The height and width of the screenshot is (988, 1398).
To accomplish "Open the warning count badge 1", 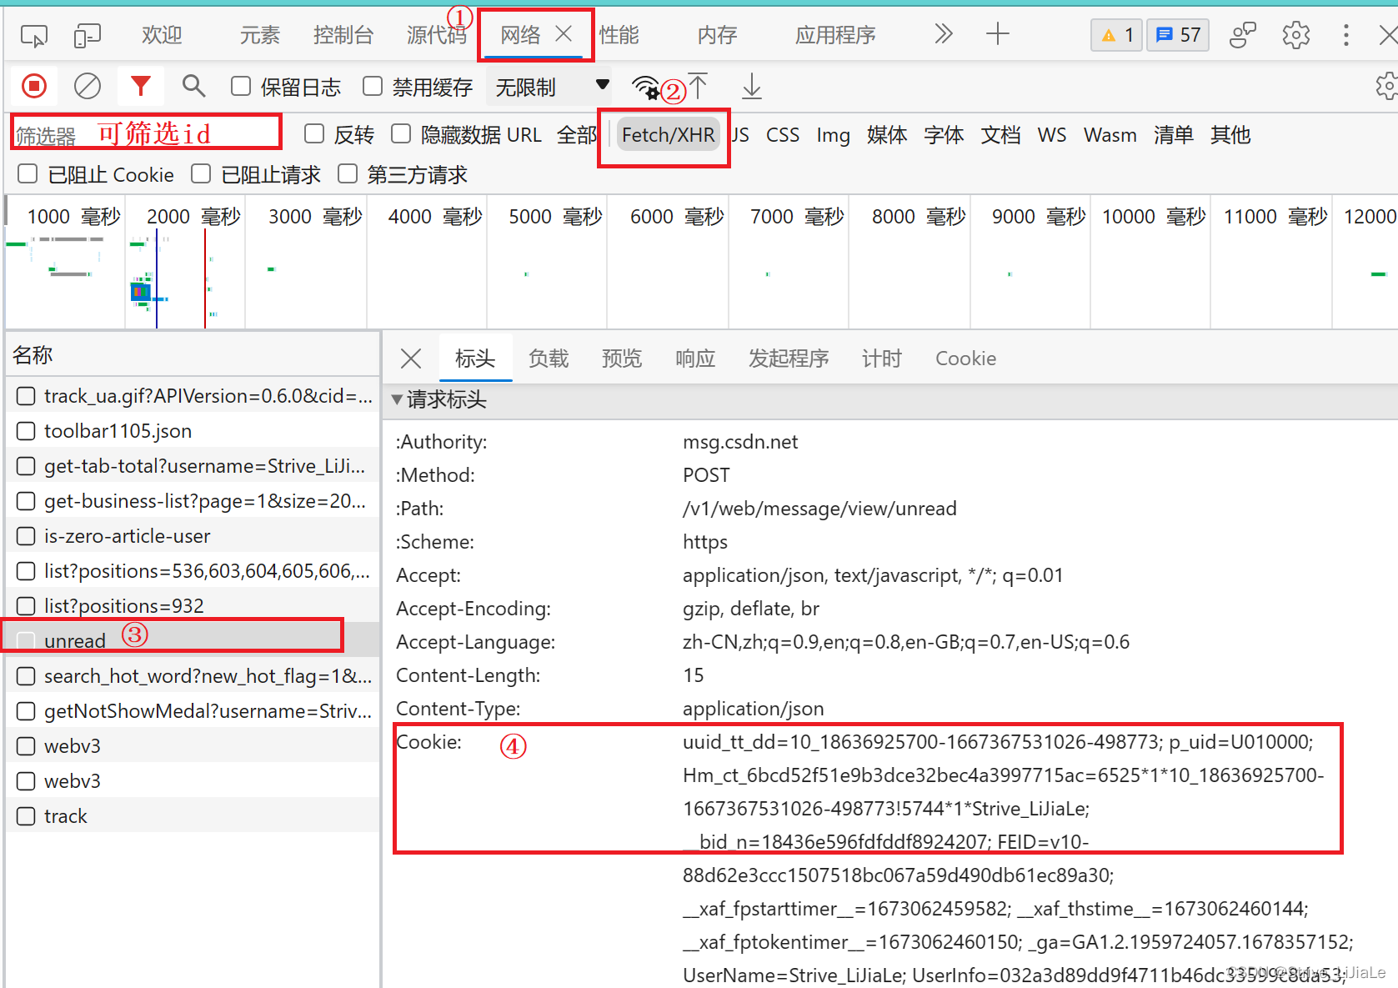I will 1117,35.
